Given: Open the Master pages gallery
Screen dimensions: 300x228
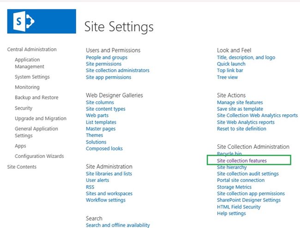Looking at the screenshot, I should point(101,129).
